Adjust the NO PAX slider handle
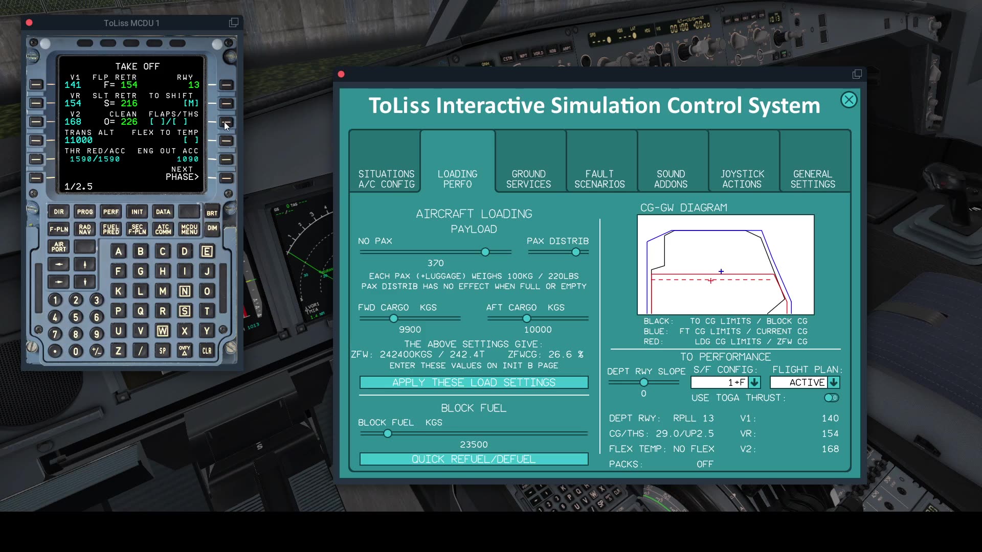This screenshot has width=982, height=552. 485,252
